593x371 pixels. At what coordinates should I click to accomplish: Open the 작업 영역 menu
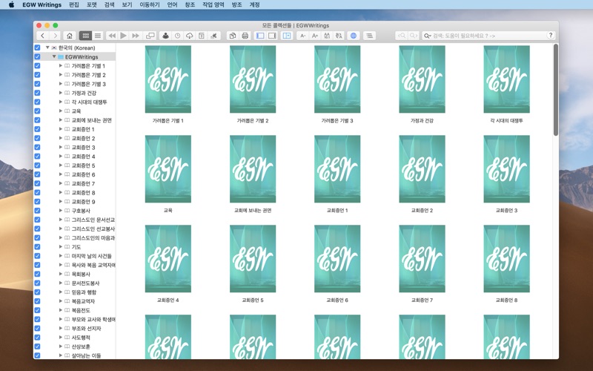(x=213, y=4)
